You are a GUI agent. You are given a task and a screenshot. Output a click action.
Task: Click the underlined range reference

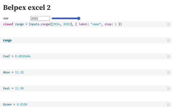(7, 40)
